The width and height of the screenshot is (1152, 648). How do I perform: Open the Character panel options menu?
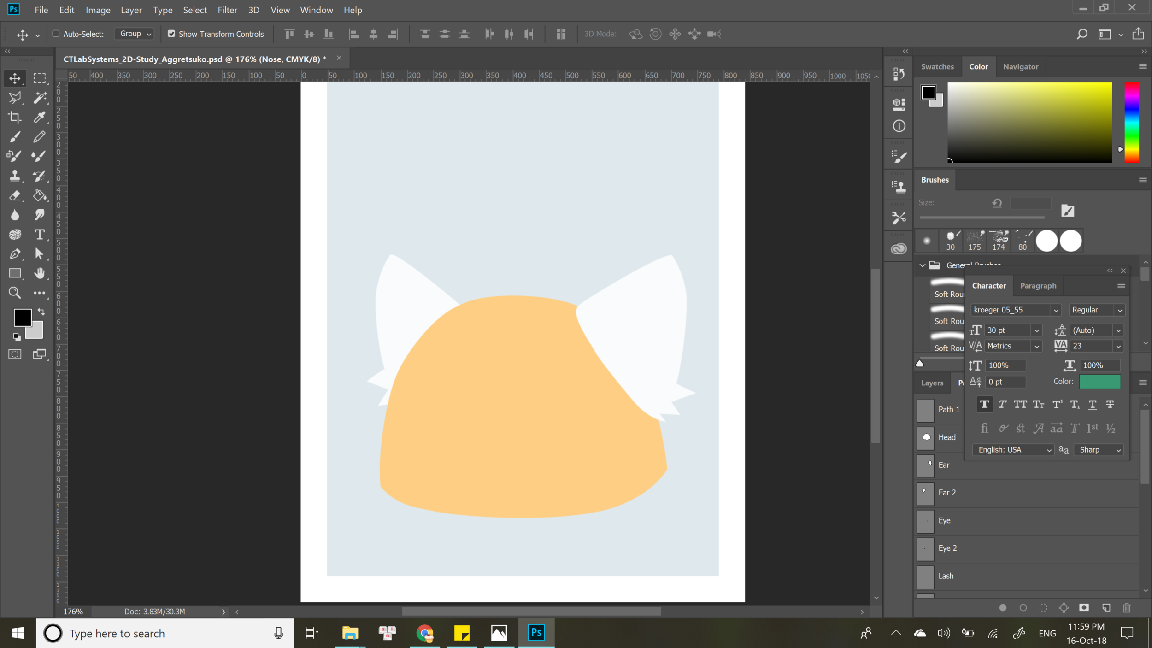tap(1121, 286)
